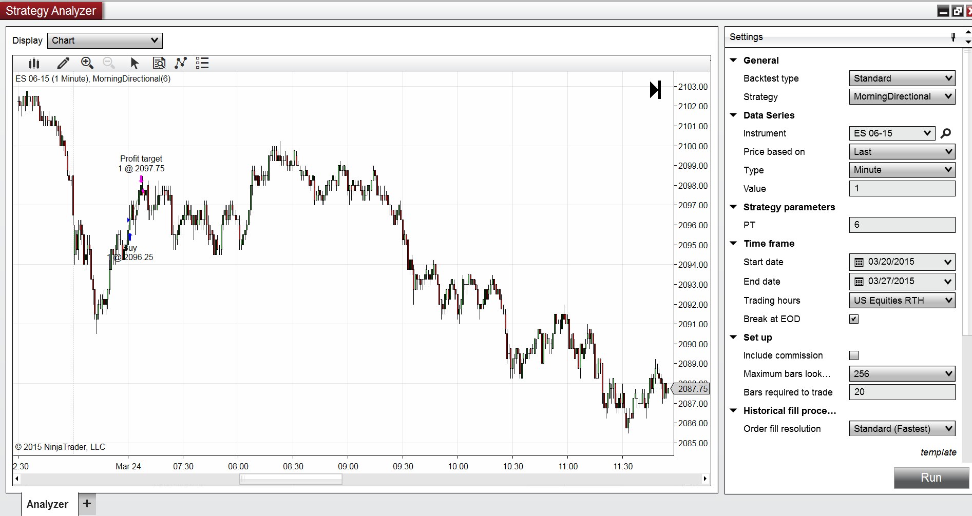Click the chart title ES 06-15 label

93,78
